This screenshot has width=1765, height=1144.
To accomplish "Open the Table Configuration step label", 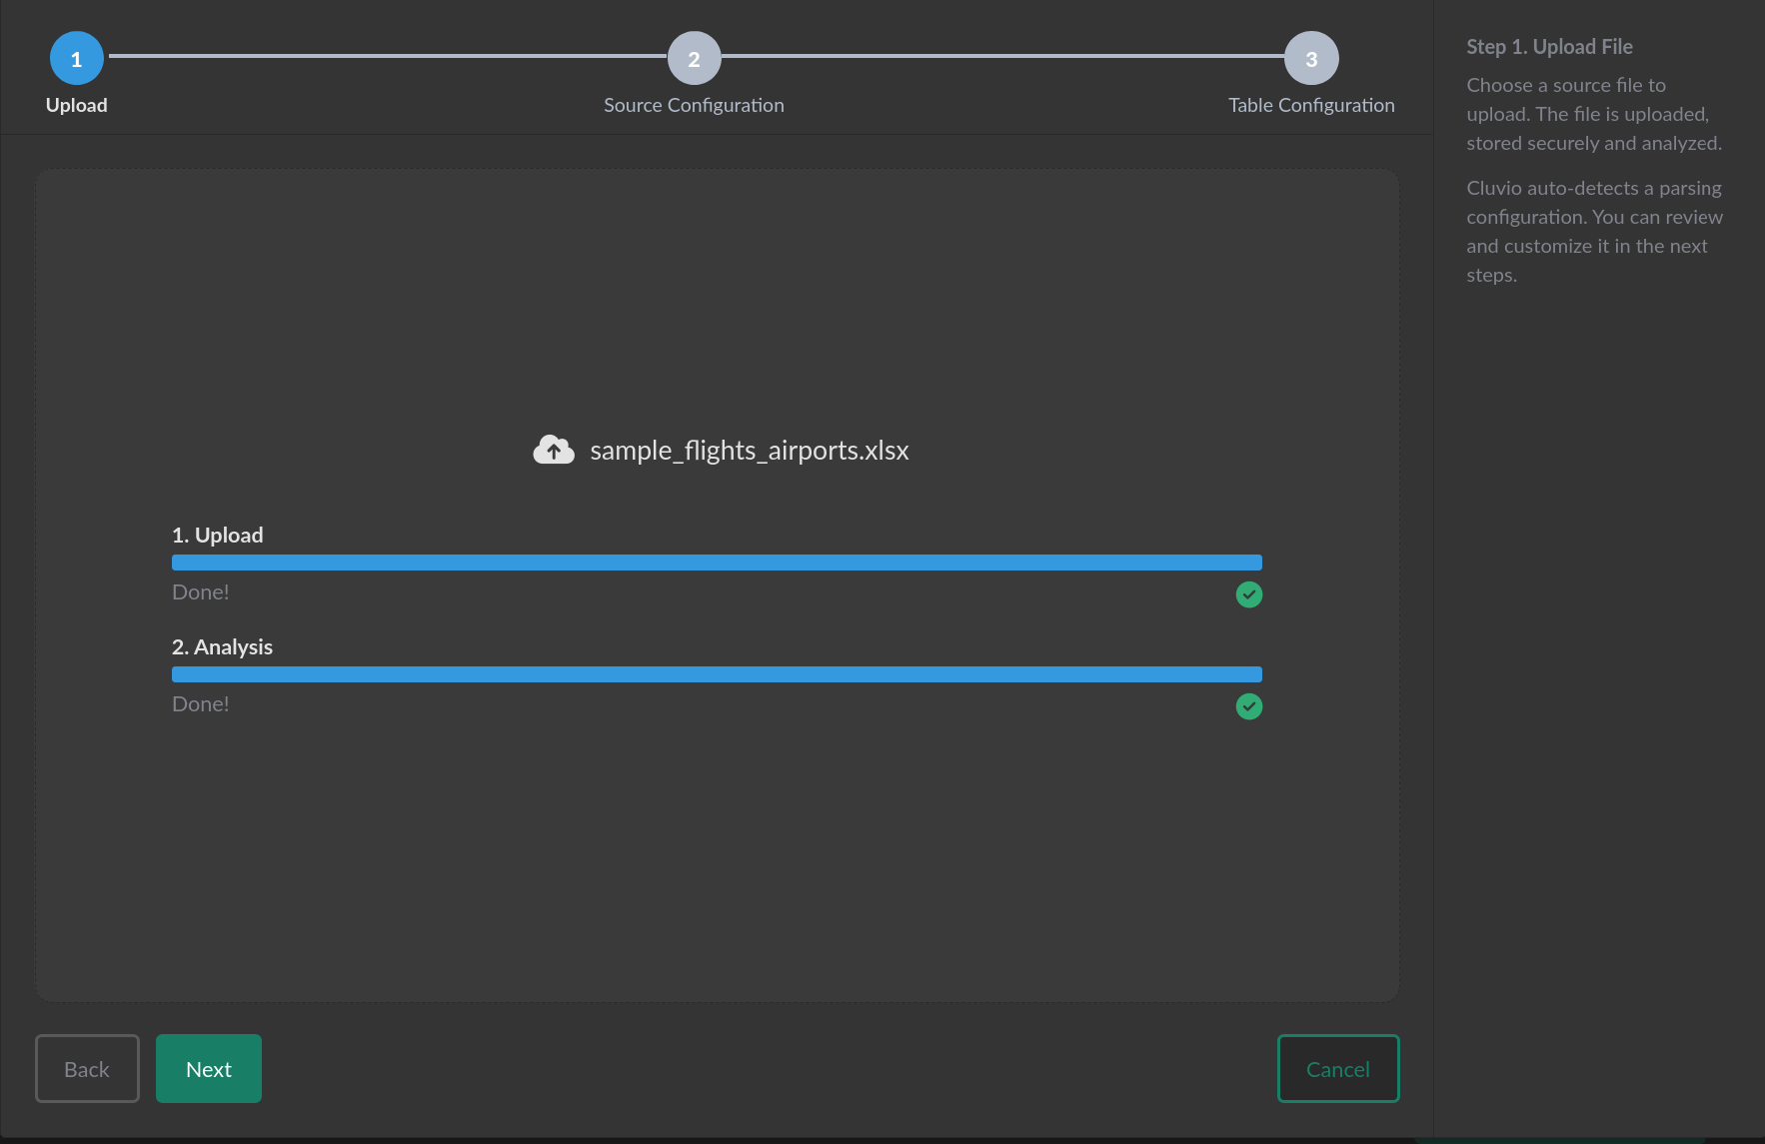I will point(1311,105).
